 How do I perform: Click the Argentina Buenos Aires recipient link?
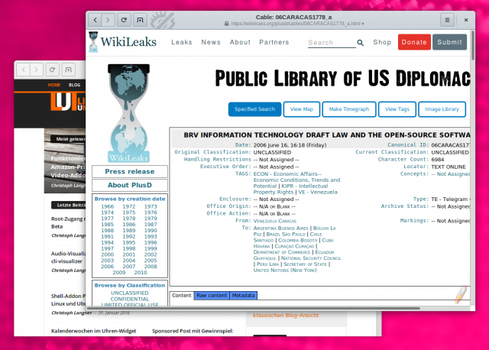tap(280, 228)
